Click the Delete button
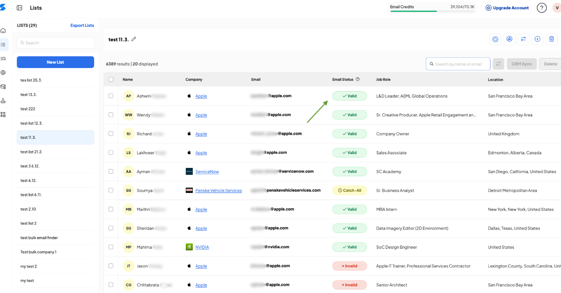 [550, 64]
